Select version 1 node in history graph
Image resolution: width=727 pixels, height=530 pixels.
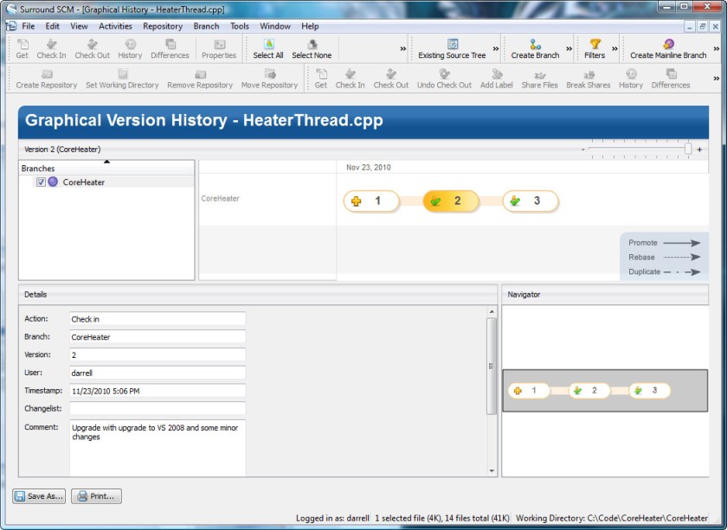pyautogui.click(x=371, y=201)
